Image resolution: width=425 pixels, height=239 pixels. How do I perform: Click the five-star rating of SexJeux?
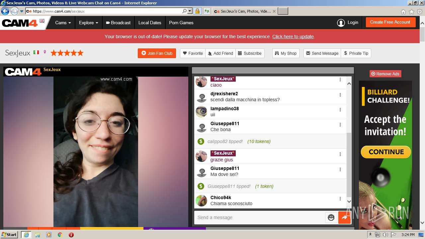click(x=67, y=53)
